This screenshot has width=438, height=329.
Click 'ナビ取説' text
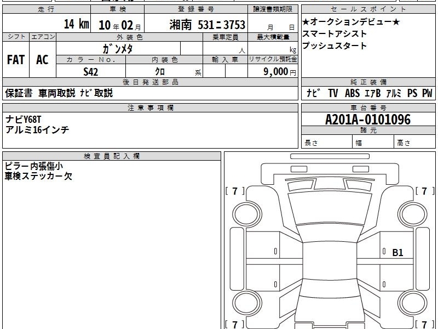click(x=96, y=93)
